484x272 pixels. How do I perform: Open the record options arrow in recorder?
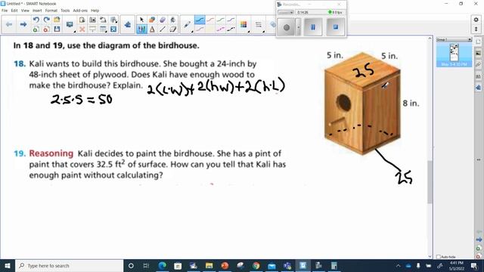[x=298, y=27]
